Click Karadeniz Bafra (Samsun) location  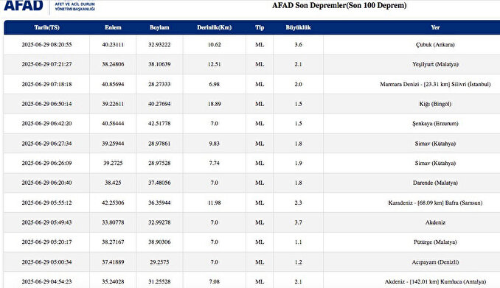pyautogui.click(x=435, y=203)
